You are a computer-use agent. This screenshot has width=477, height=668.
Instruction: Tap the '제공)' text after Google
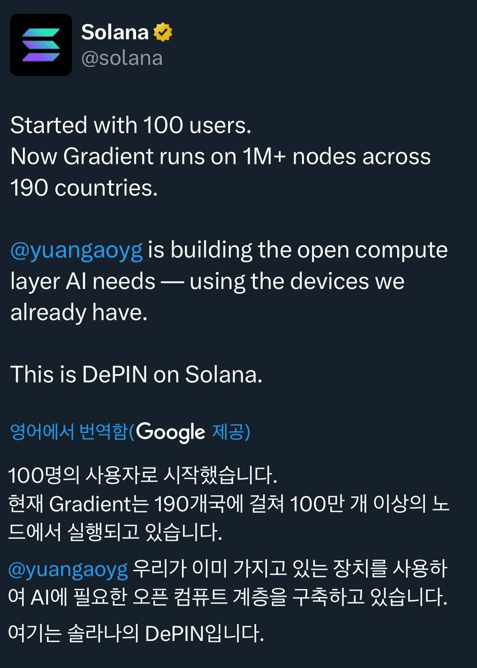[x=230, y=432]
